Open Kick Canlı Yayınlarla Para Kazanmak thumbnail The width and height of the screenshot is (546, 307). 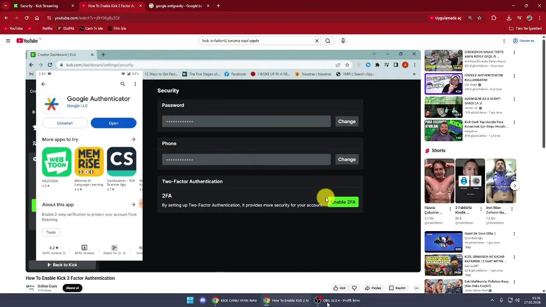pos(443,130)
